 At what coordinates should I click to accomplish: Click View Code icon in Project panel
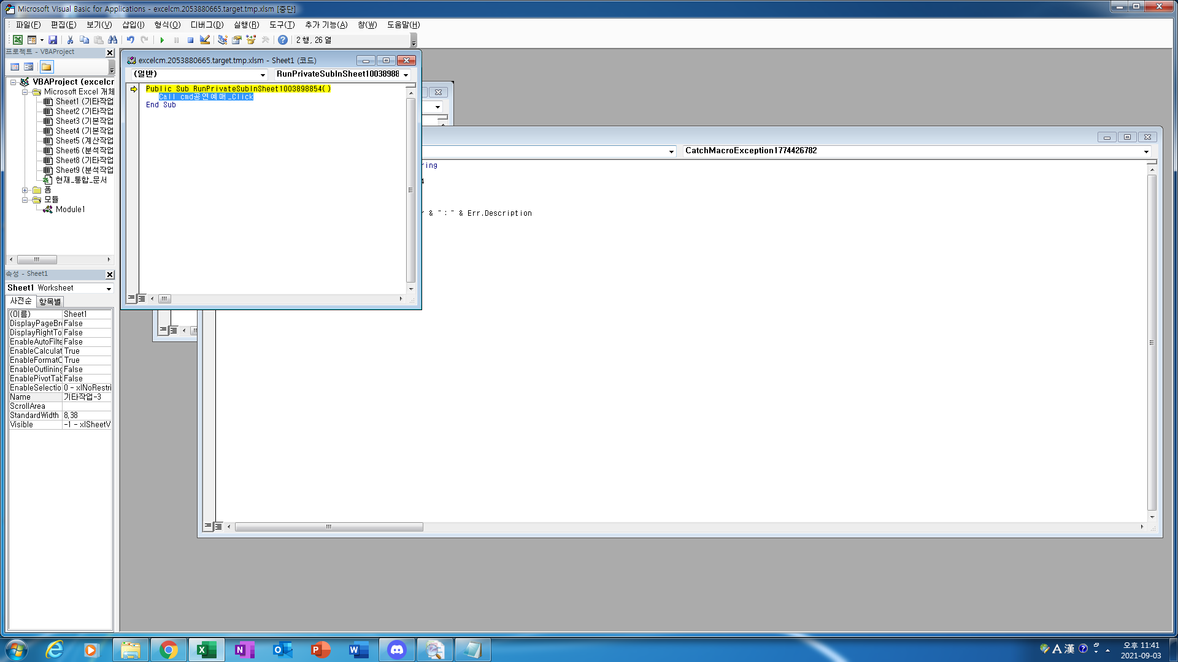click(15, 67)
